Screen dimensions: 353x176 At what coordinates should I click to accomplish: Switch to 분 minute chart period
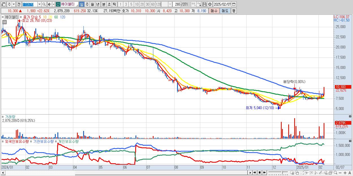104,4
